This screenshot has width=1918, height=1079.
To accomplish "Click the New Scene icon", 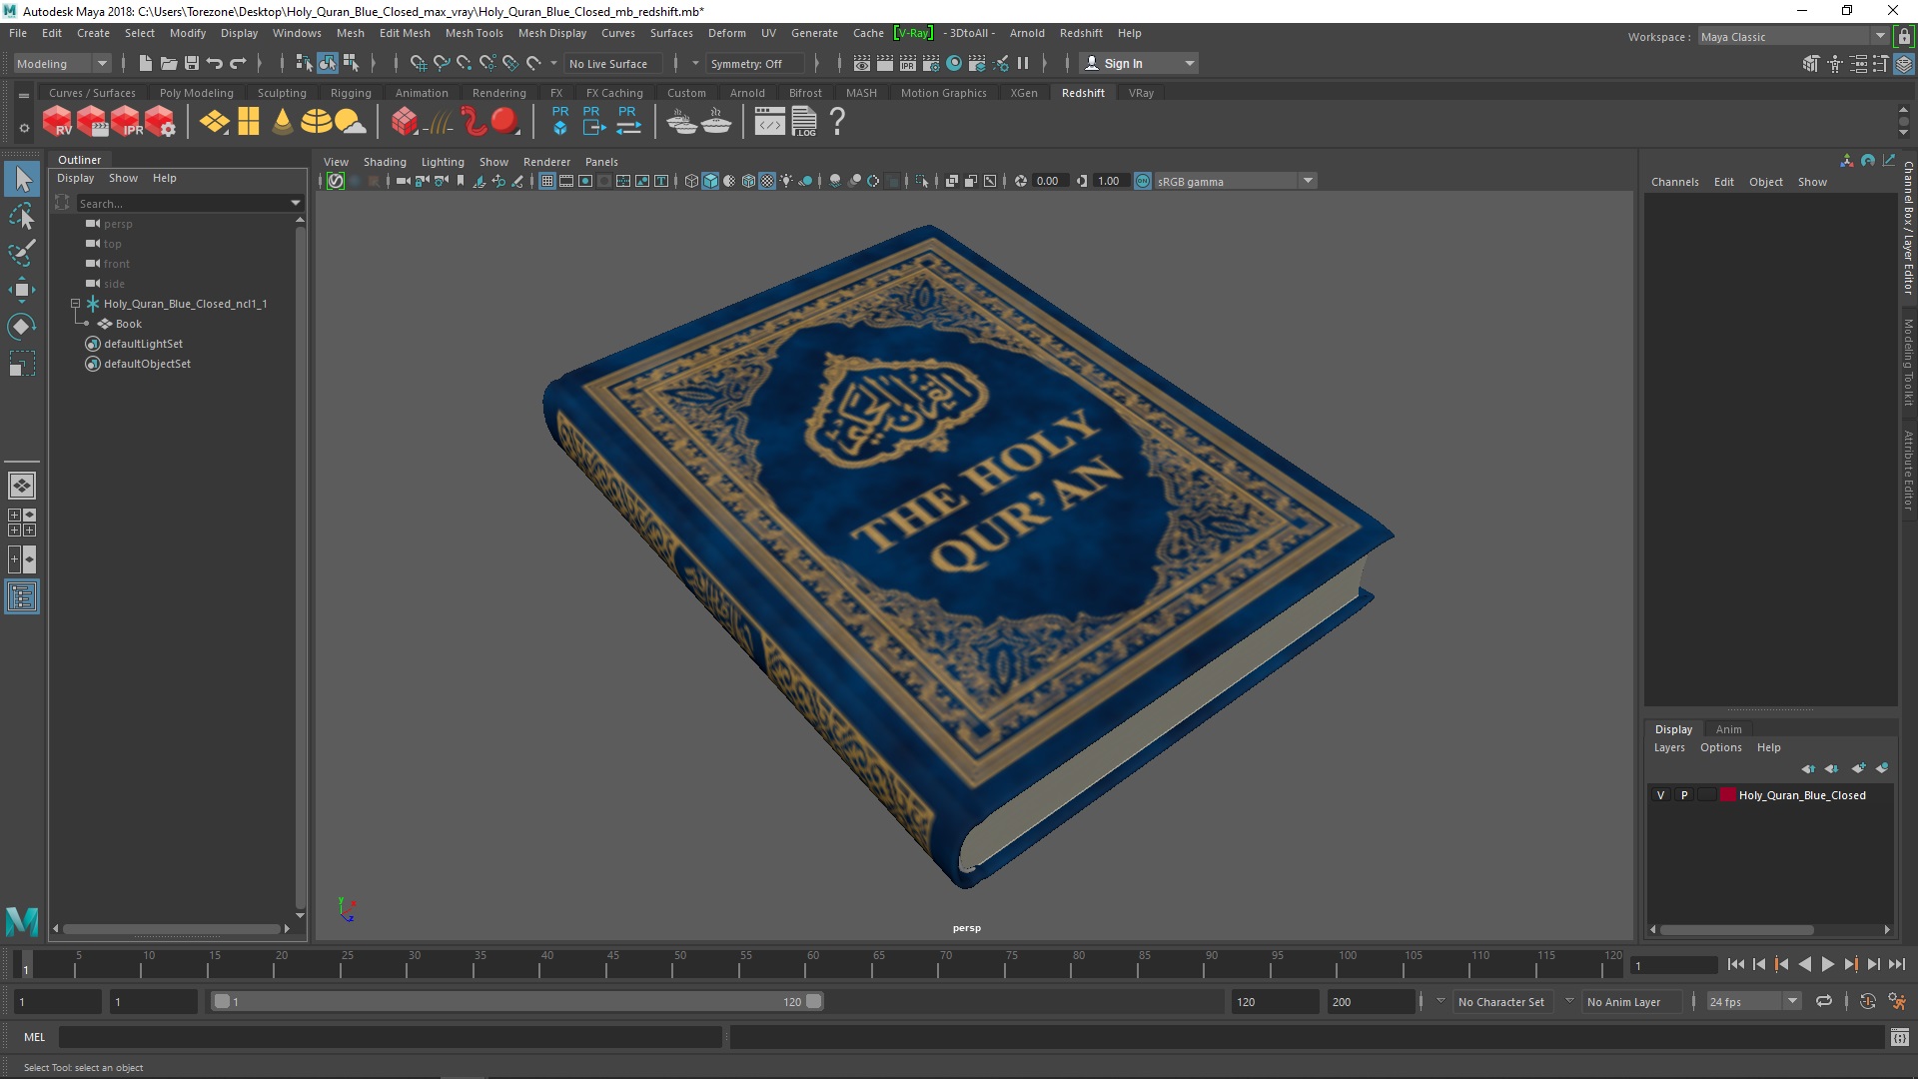I will click(146, 63).
